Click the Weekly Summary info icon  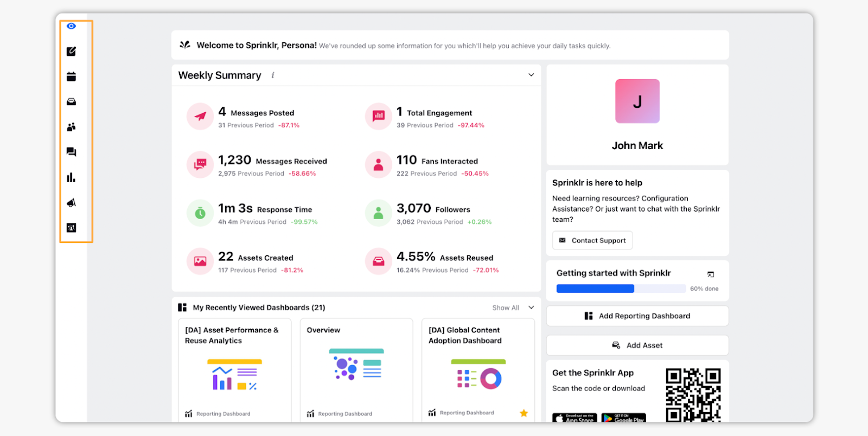pyautogui.click(x=273, y=75)
